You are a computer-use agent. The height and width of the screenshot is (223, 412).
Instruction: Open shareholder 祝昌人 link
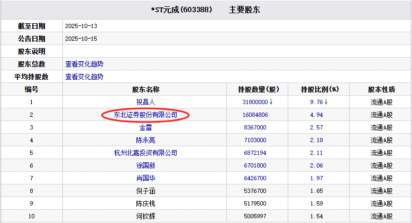click(145, 102)
